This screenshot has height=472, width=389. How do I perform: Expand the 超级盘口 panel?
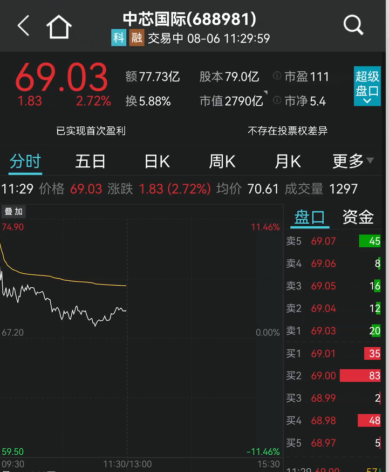367,86
